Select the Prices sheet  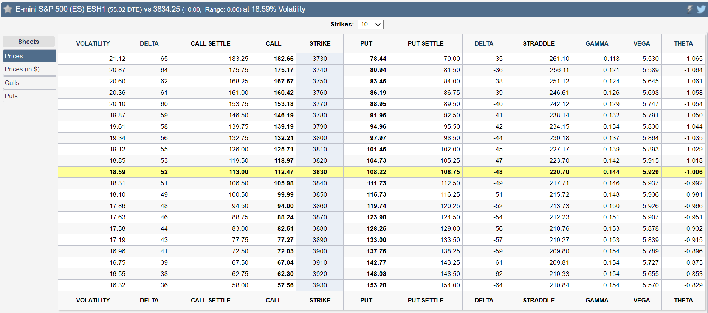29,56
